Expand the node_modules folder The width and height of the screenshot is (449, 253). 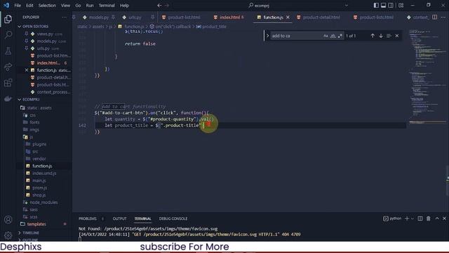43,202
